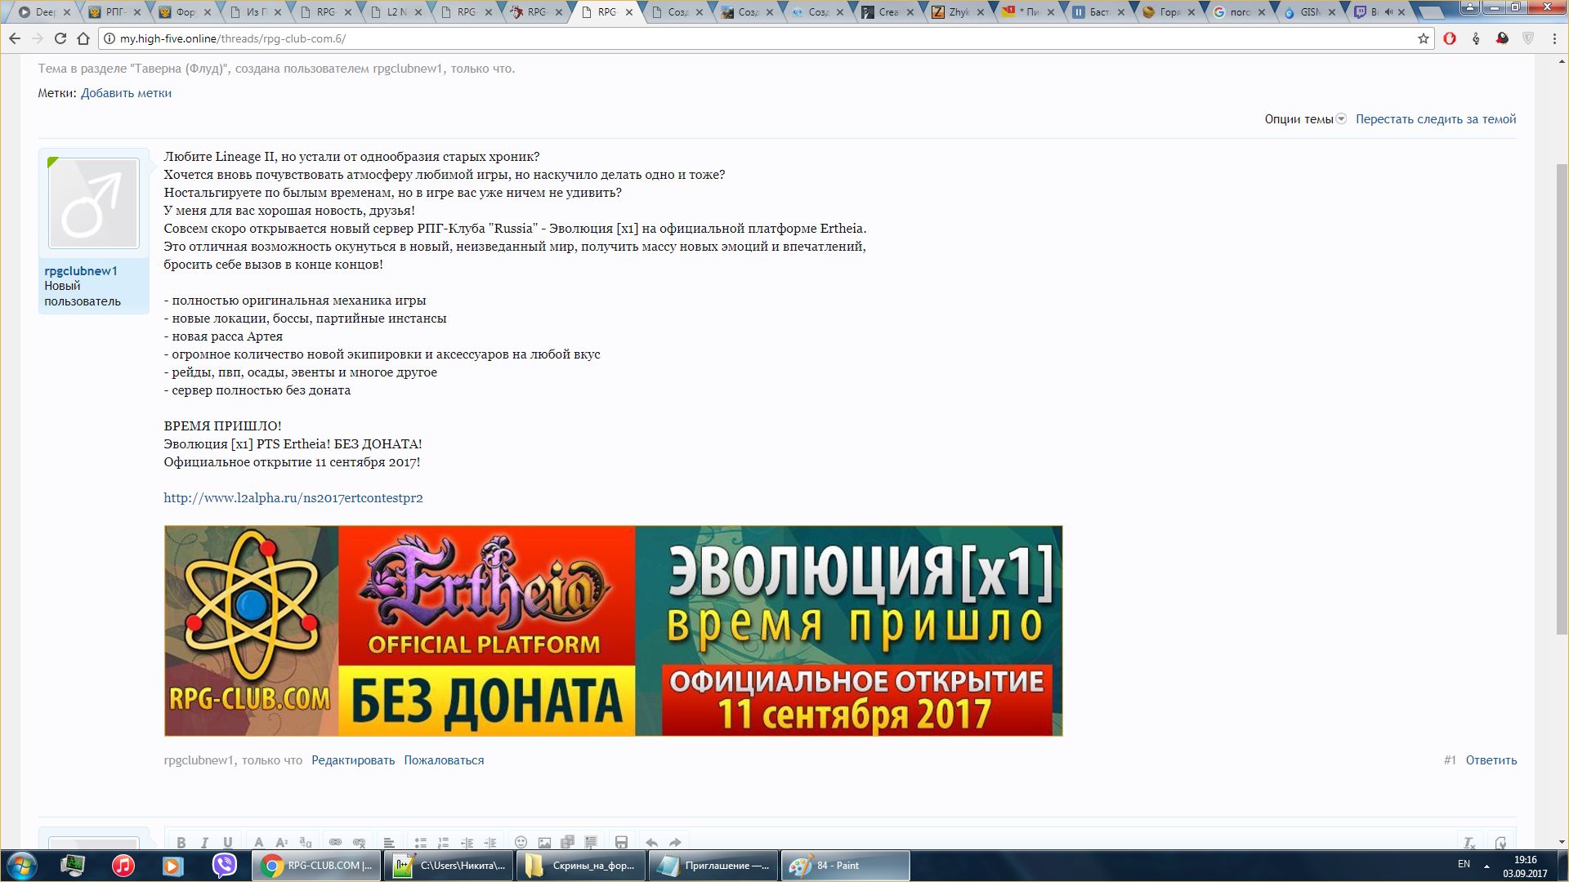This screenshot has width=1569, height=882.
Task: Switch to the РПГ browser tab
Action: 114,12
